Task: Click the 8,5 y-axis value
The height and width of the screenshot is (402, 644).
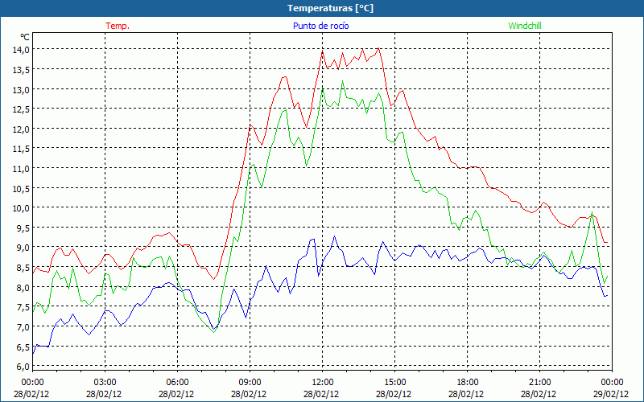Action: [23, 268]
